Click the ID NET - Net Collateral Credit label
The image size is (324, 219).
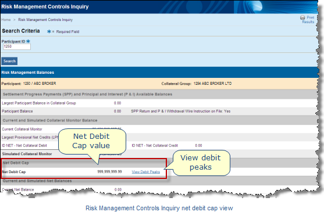155,146
